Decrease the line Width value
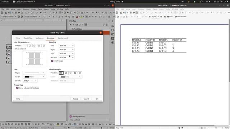The height and width of the screenshot is (129, 230). [x=32, y=81]
